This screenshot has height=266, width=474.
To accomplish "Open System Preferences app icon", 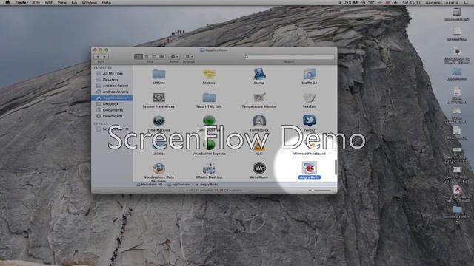I will point(158,98).
